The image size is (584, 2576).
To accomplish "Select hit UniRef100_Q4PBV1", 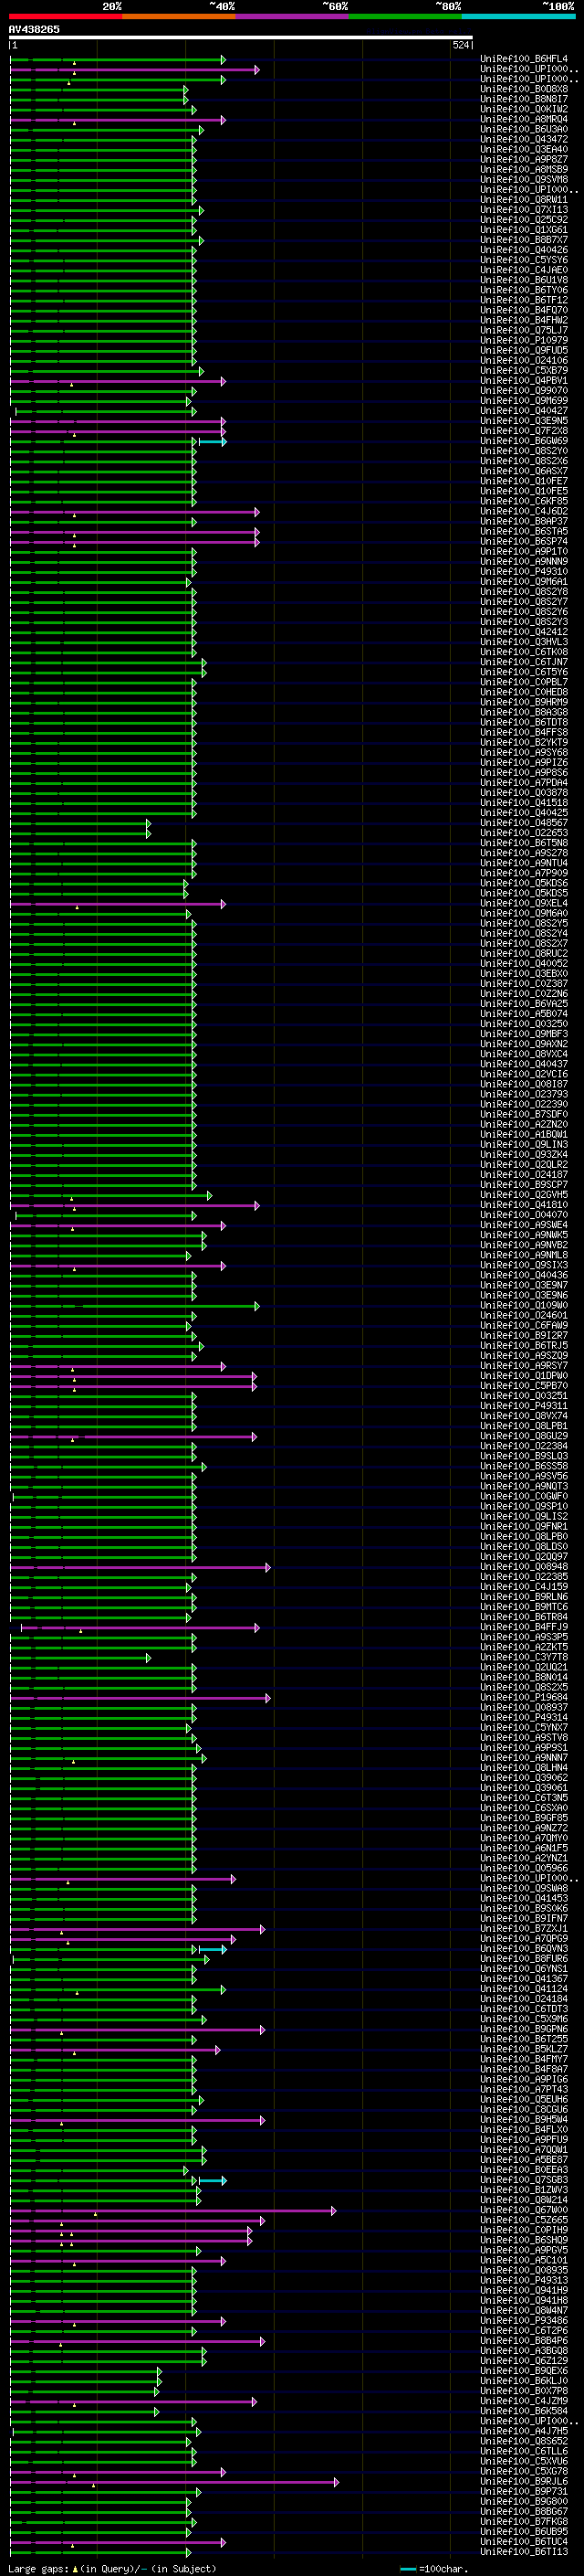I will 524,380.
